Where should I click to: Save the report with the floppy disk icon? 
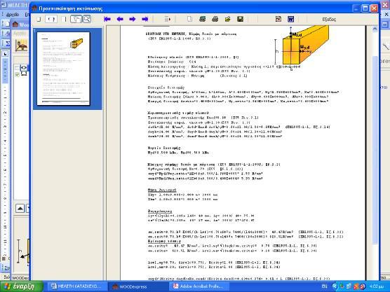click(240, 19)
